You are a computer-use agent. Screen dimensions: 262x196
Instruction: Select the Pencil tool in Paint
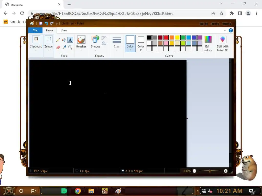pyautogui.click(x=58, y=40)
